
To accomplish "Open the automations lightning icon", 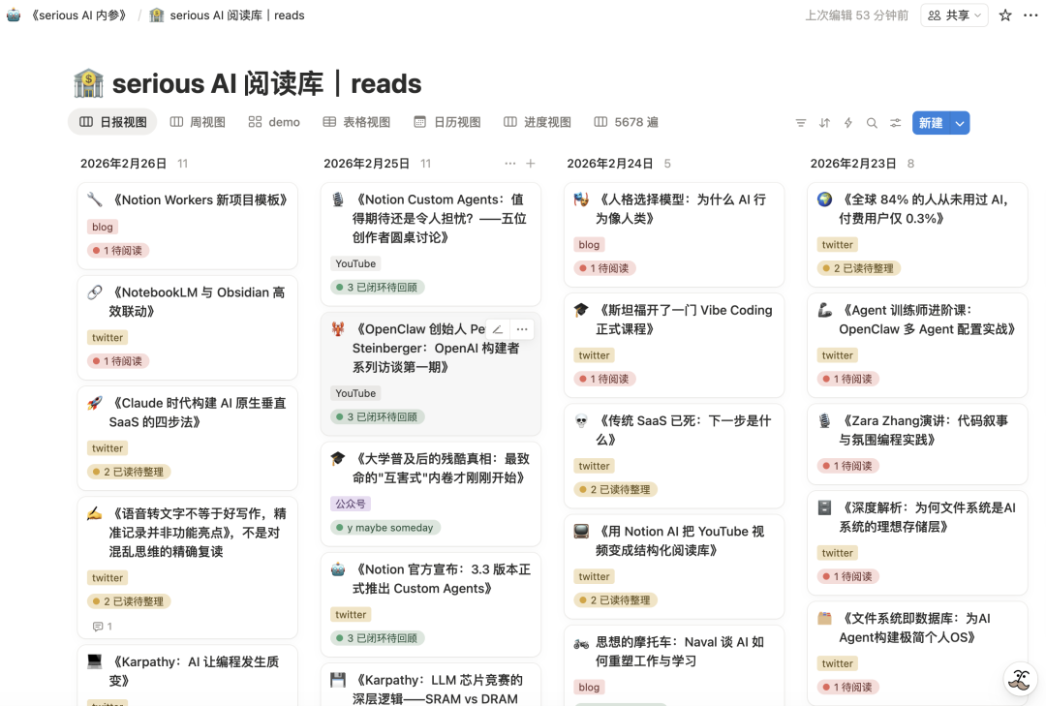I will (x=847, y=123).
